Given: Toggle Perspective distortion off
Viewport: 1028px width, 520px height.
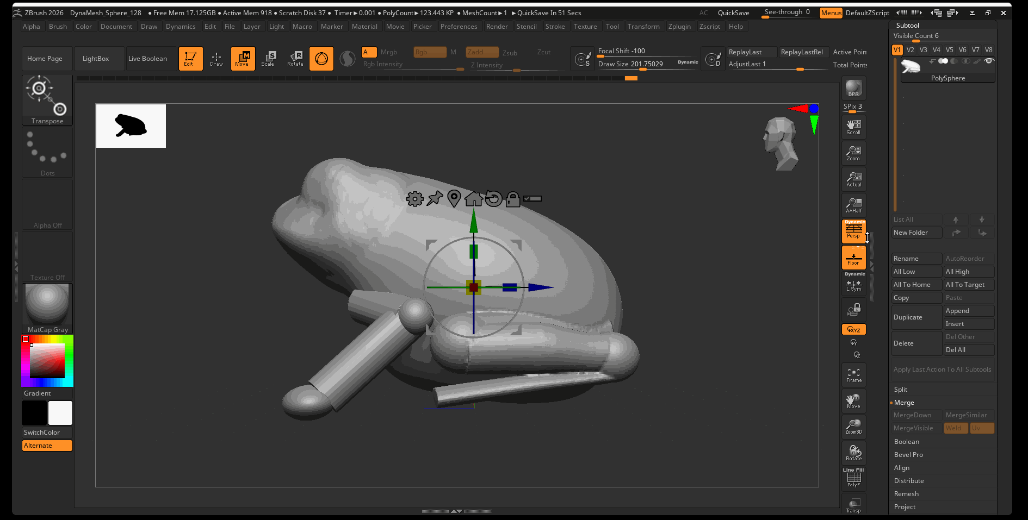Looking at the screenshot, I should [853, 231].
